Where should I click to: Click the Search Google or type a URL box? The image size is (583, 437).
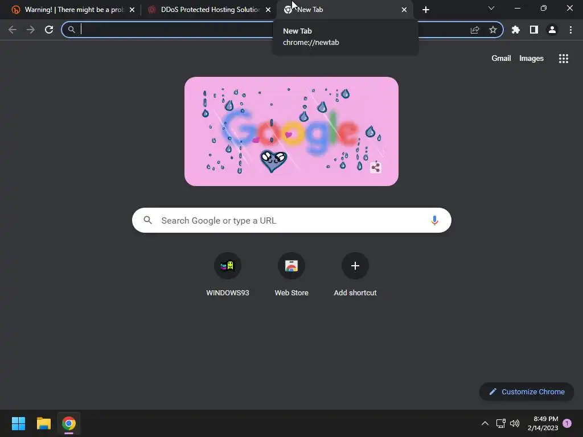291,220
